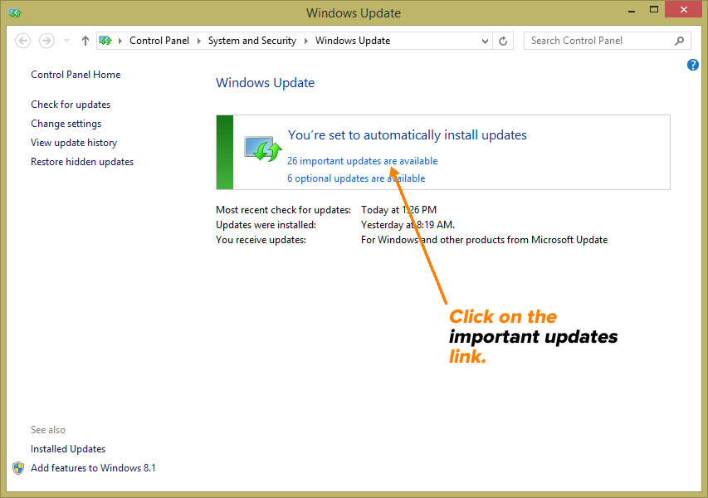Open Control Panel Home

(x=76, y=75)
